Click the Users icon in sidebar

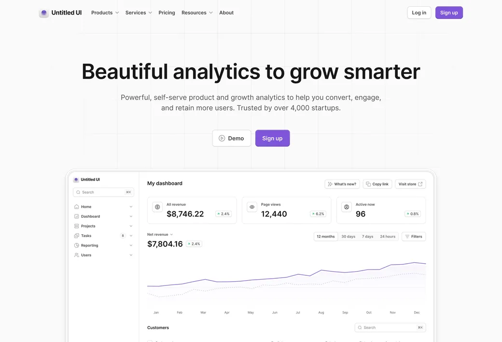77,255
